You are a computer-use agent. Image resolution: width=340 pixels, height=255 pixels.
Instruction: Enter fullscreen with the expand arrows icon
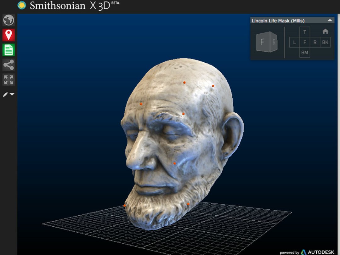(x=9, y=80)
